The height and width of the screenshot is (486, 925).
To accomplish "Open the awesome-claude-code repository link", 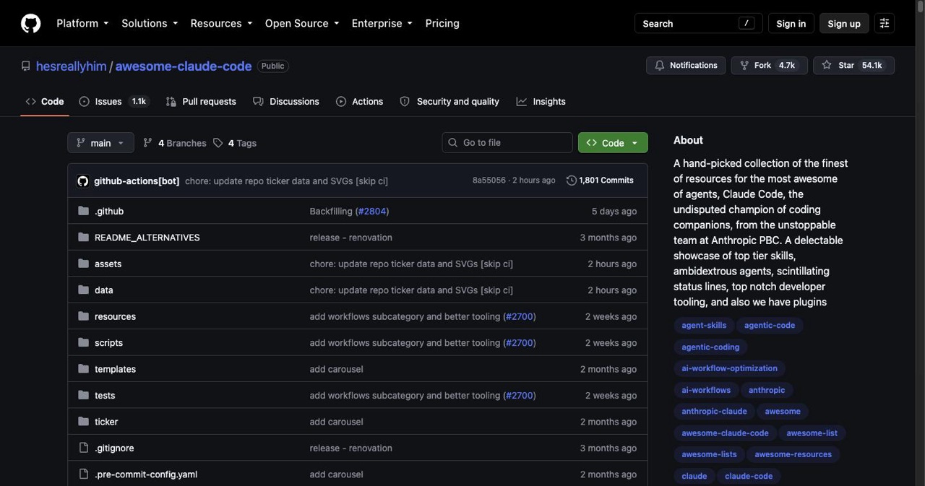I will [x=184, y=66].
